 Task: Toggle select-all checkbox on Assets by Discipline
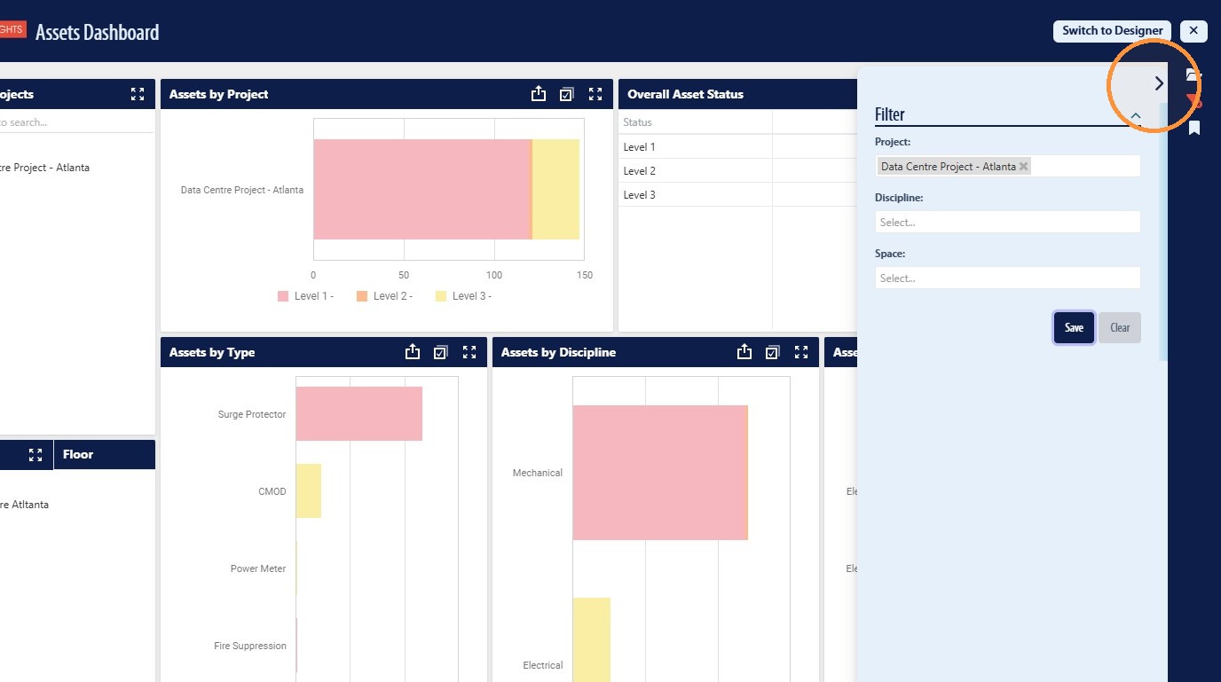pos(773,352)
